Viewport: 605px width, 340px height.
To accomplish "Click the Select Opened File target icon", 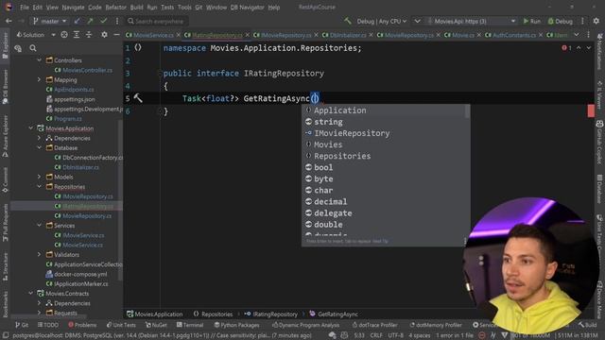I will (64, 35).
